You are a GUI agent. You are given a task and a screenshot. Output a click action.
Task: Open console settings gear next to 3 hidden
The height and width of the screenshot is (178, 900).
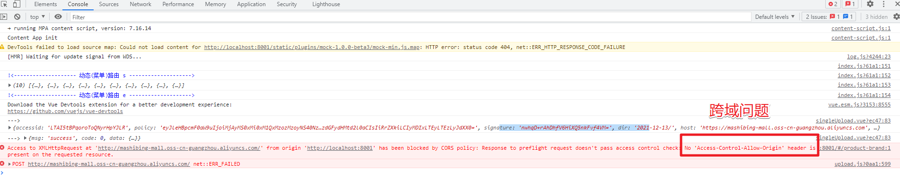[x=896, y=16]
